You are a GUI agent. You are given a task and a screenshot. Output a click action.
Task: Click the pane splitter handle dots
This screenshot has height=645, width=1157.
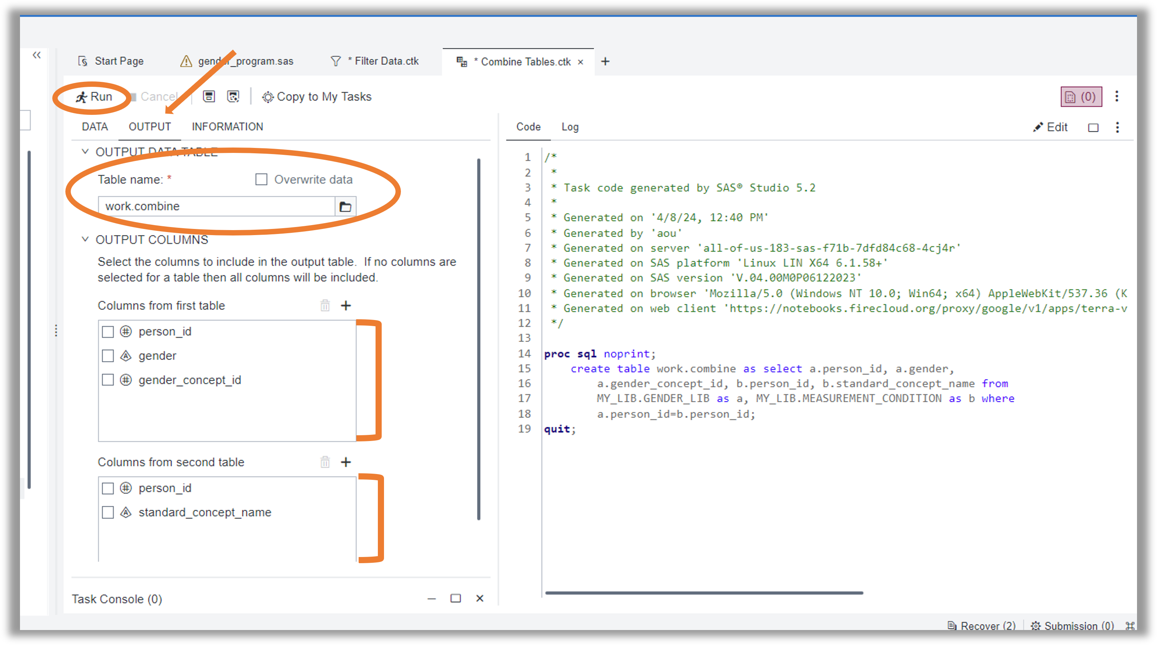[x=56, y=331]
